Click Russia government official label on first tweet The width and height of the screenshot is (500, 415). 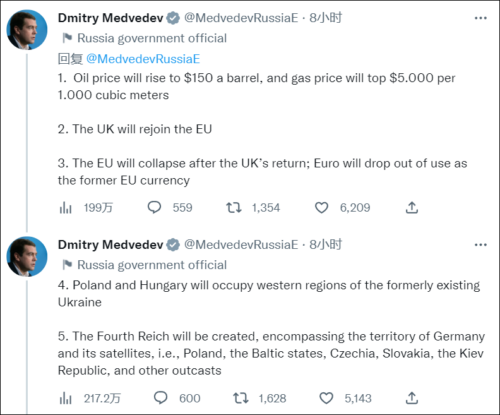click(152, 38)
